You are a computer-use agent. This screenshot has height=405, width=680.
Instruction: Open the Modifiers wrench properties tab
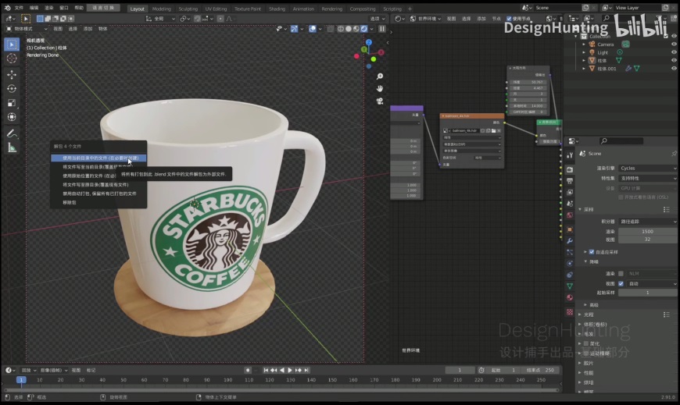point(570,241)
